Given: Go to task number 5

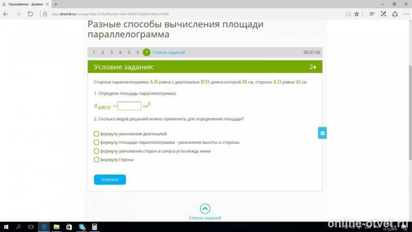Looking at the screenshot, I should [x=129, y=52].
